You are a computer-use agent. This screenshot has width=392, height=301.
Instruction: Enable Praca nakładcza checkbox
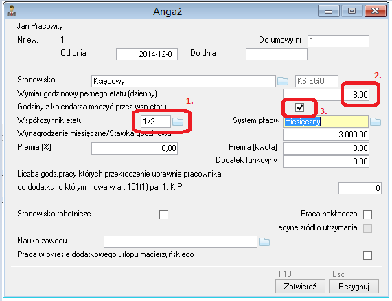367,214
